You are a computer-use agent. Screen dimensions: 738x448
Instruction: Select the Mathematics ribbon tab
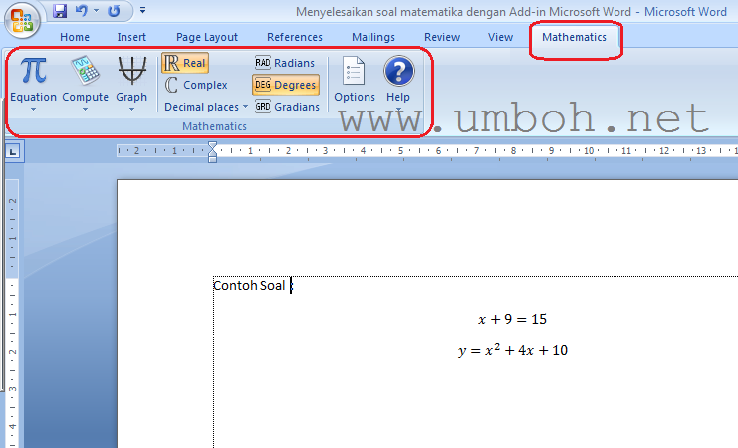click(x=574, y=37)
